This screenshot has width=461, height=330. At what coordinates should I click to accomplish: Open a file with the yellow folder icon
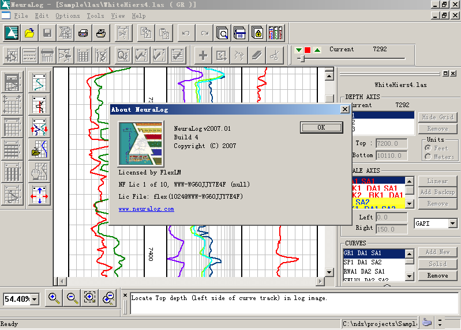coord(29,33)
